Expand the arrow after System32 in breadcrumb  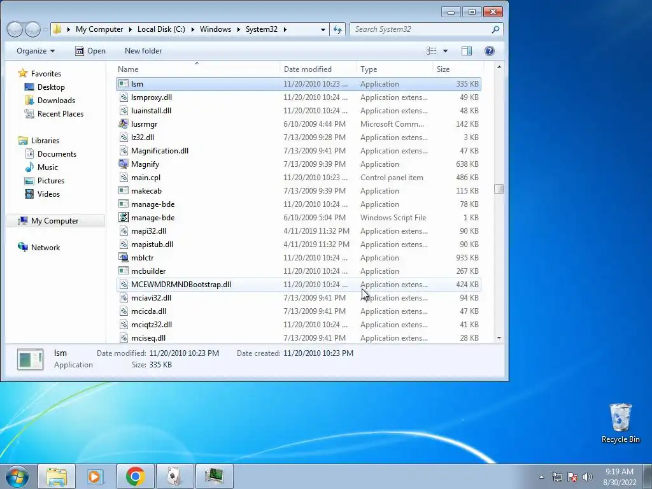(x=285, y=29)
